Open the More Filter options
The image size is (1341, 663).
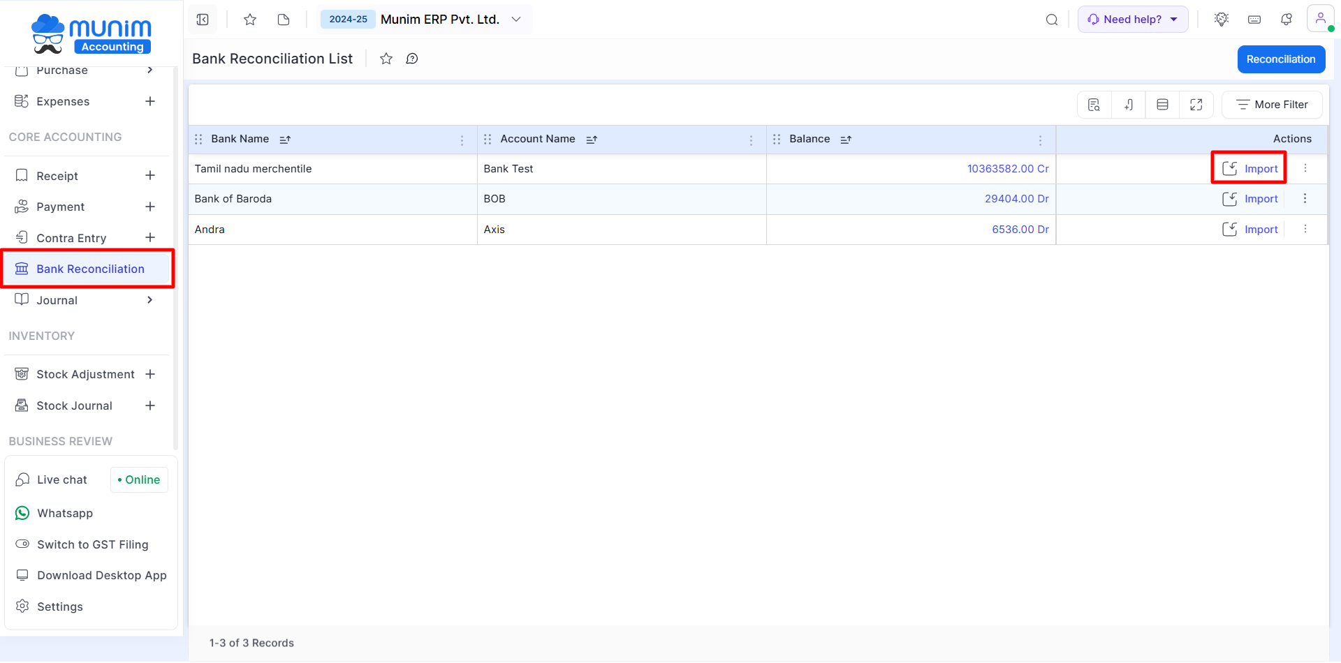pyautogui.click(x=1272, y=105)
